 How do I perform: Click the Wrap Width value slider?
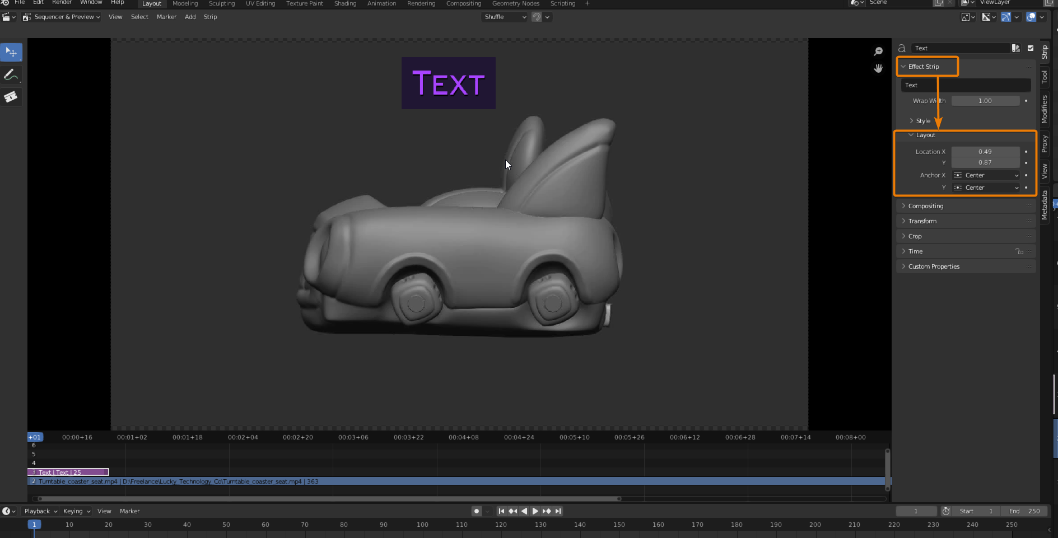985,101
